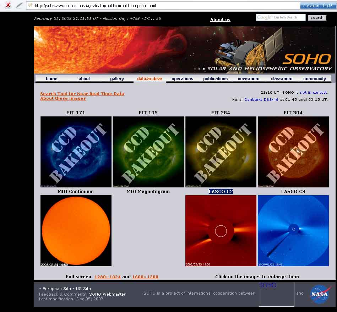Image resolution: width=337 pixels, height=312 pixels.
Task: Follow the 'not in contact' link
Action: coord(314,93)
